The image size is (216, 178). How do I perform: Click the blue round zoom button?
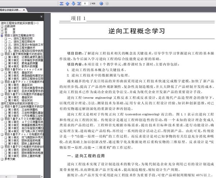coord(101,4)
